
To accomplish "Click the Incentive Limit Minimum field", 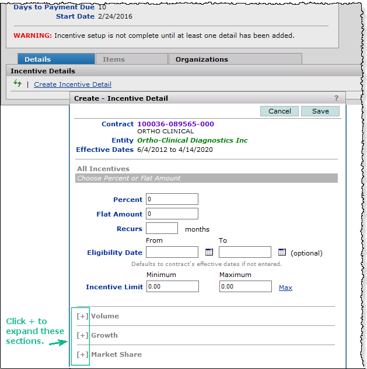I will pos(172,286).
